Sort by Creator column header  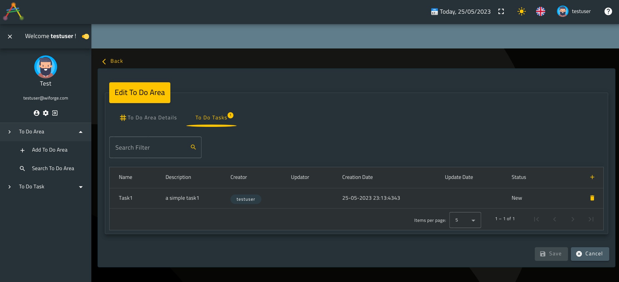pos(239,177)
